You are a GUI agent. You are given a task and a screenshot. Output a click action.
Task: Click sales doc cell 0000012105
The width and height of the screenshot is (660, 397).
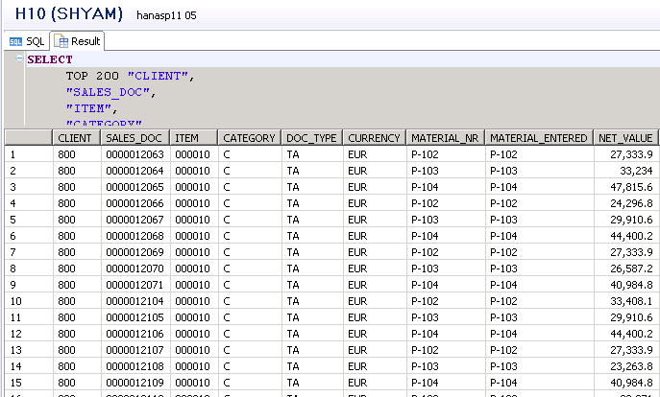(135, 317)
